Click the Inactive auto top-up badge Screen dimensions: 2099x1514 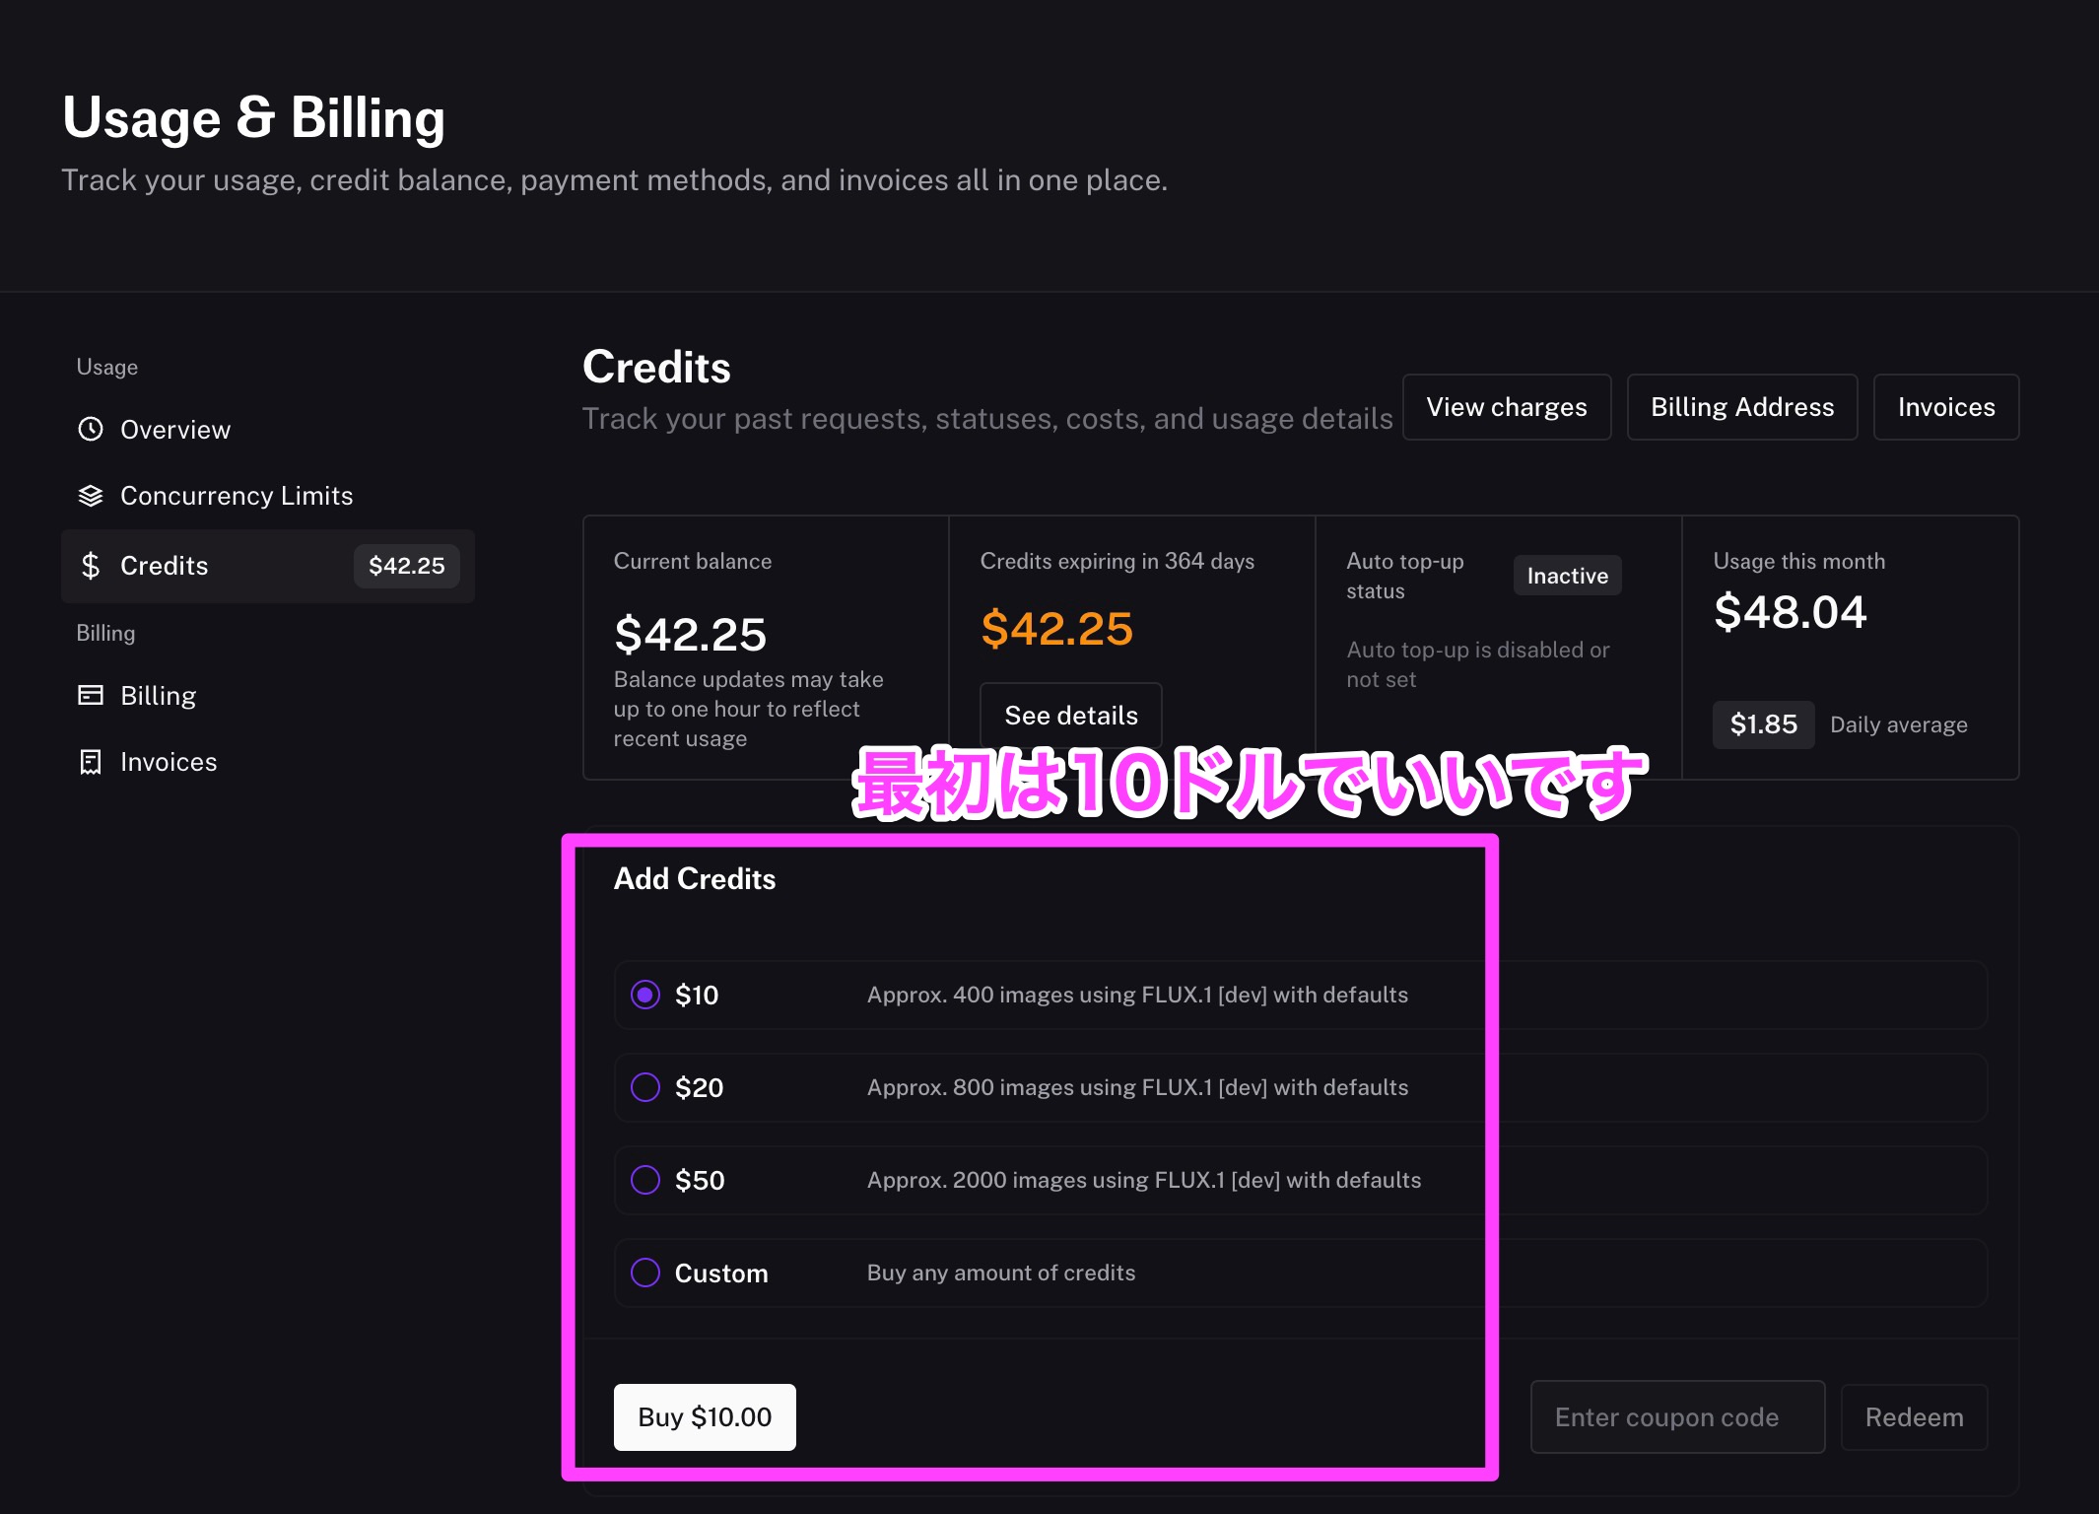tap(1567, 576)
